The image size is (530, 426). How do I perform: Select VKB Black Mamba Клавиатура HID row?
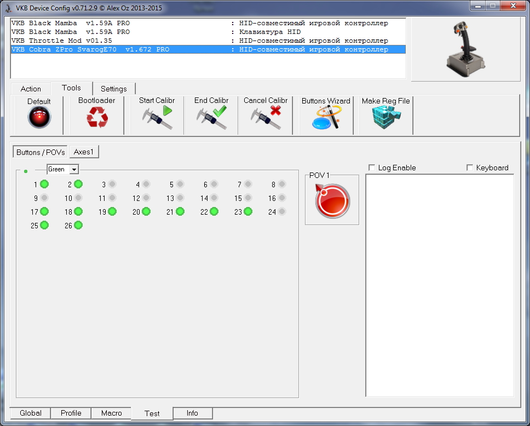208,32
